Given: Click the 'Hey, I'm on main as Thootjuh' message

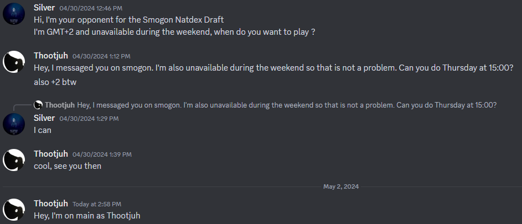Looking at the screenshot, I should click(x=87, y=216).
